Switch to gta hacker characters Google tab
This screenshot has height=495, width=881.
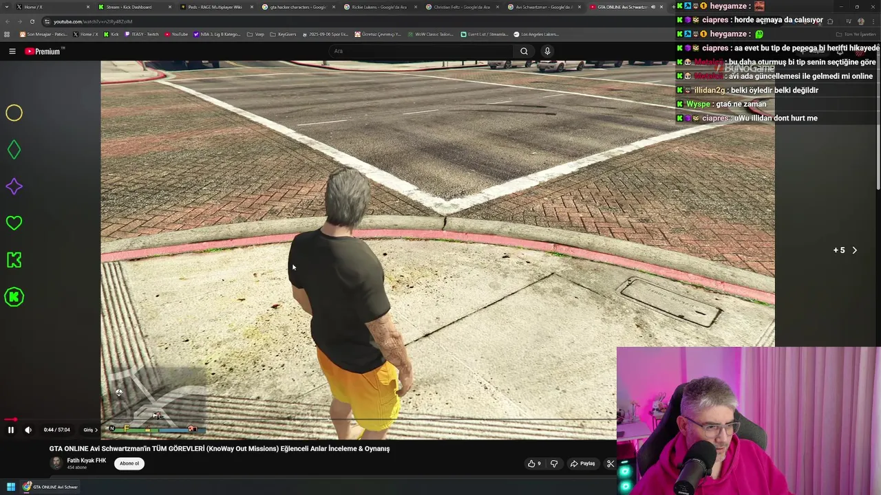[x=298, y=7]
